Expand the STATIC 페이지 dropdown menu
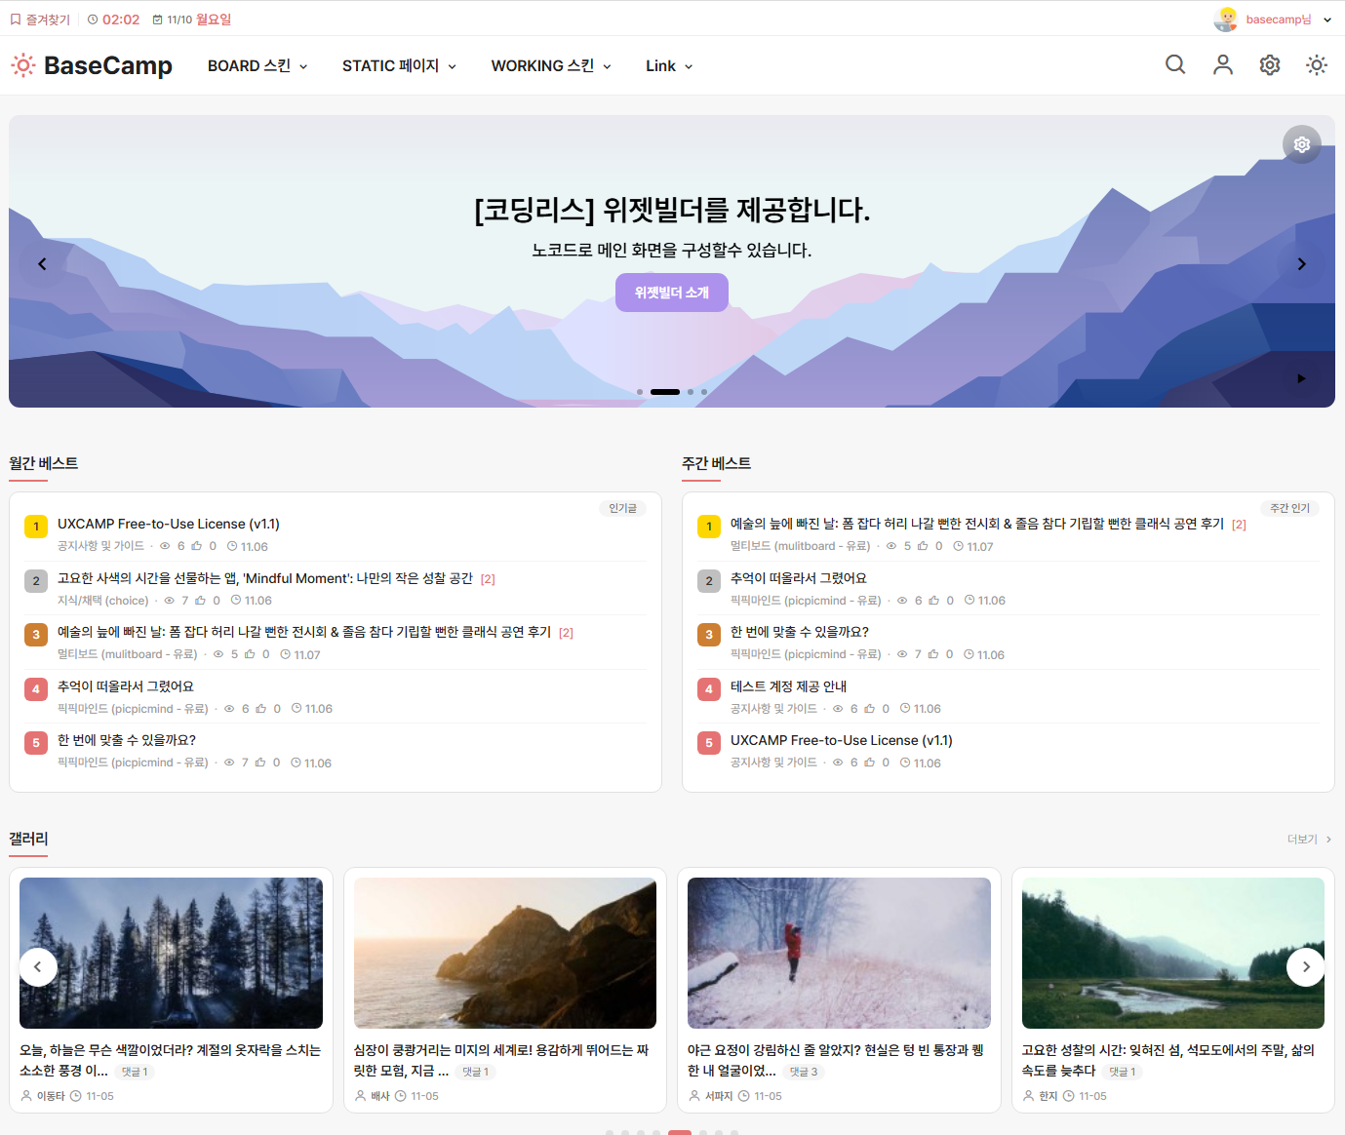This screenshot has height=1135, width=1345. tap(399, 66)
